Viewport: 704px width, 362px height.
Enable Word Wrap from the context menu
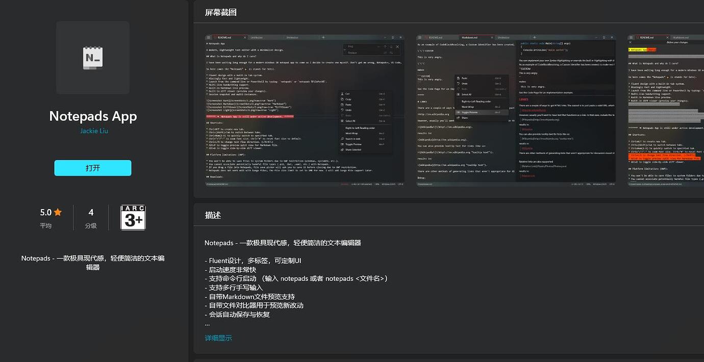coord(352,133)
